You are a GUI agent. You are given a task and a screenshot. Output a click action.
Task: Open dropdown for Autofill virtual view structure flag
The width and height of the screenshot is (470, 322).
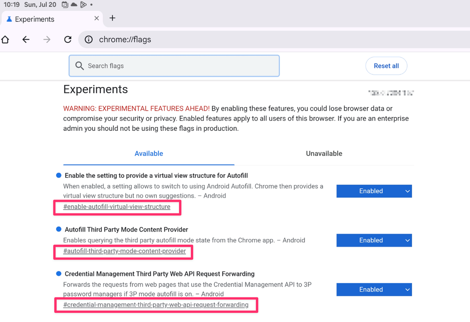coord(374,191)
